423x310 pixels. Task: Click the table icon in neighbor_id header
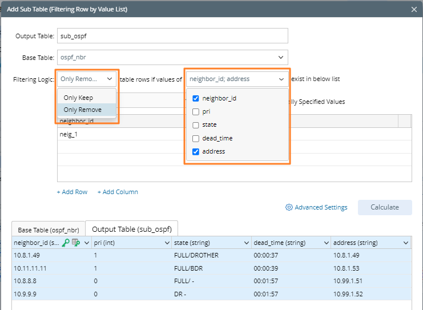tap(75, 243)
